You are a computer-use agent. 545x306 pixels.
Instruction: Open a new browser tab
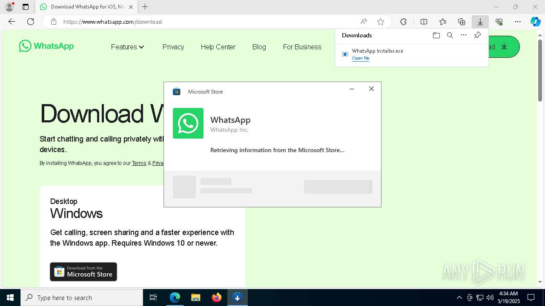pos(145,7)
